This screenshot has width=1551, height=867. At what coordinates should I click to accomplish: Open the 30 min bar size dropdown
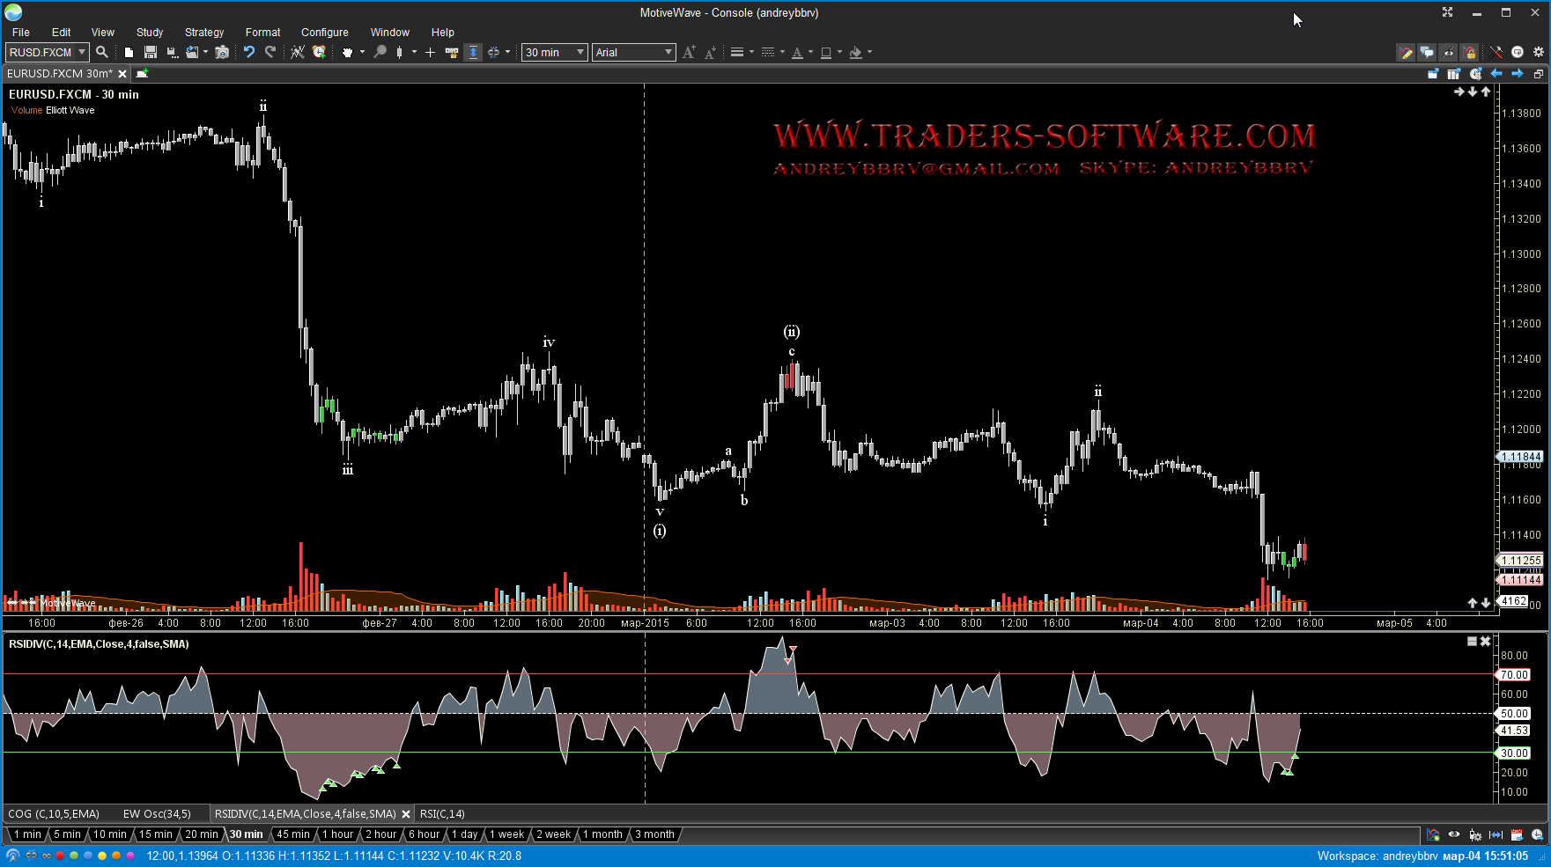pyautogui.click(x=554, y=52)
